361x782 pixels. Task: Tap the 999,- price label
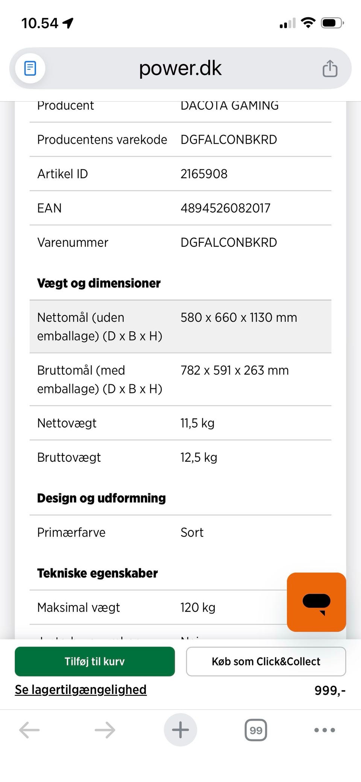tap(330, 690)
